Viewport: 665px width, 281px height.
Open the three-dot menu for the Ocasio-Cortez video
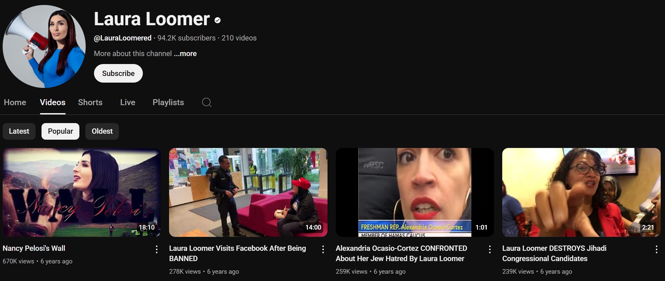(490, 249)
